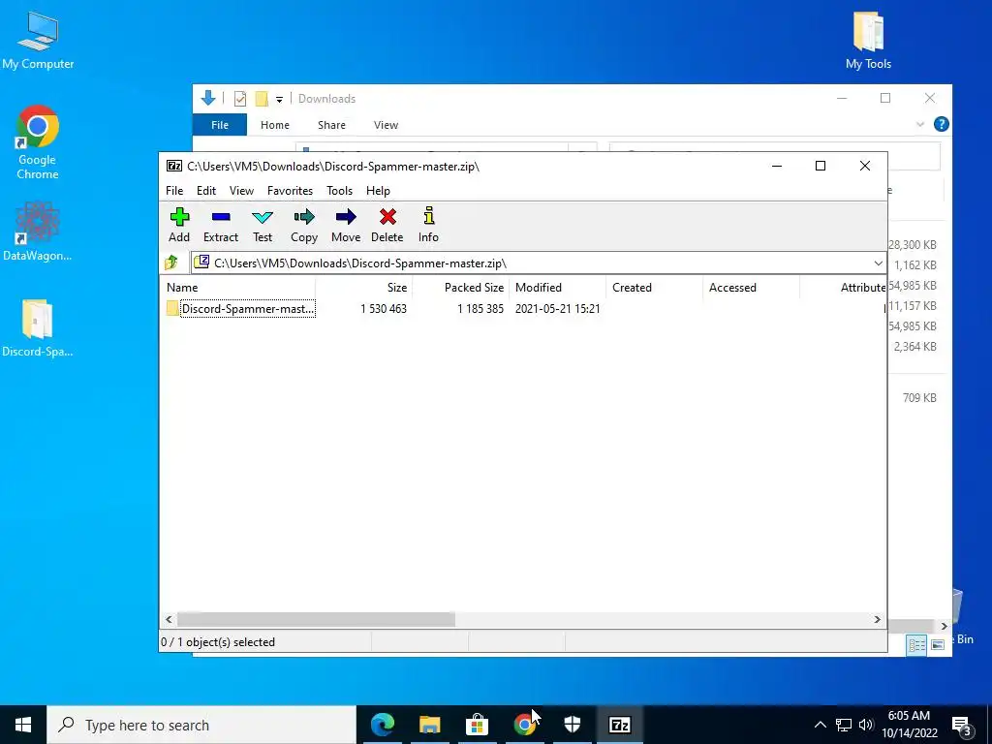Choose the Move toolbar icon
Image resolution: width=992 pixels, height=744 pixels.
346,225
